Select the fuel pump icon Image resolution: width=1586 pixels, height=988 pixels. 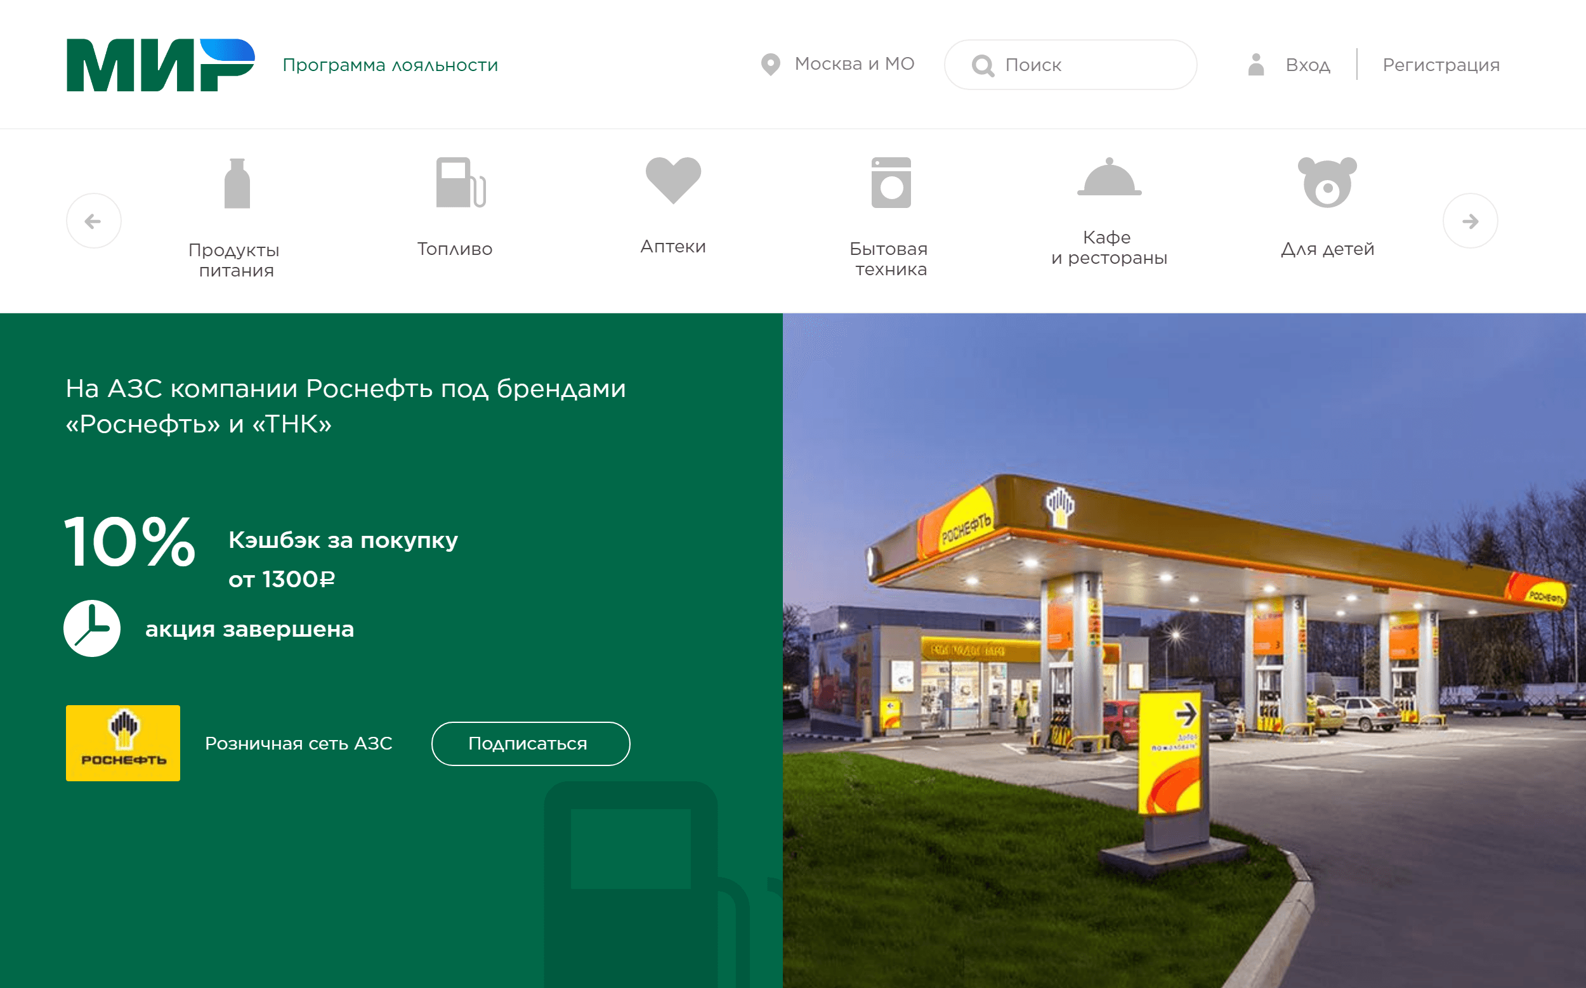coord(461,182)
